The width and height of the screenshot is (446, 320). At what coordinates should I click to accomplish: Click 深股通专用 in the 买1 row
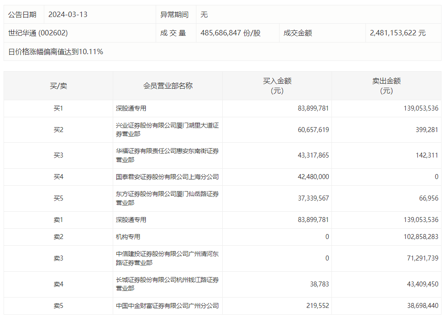tap(131, 108)
